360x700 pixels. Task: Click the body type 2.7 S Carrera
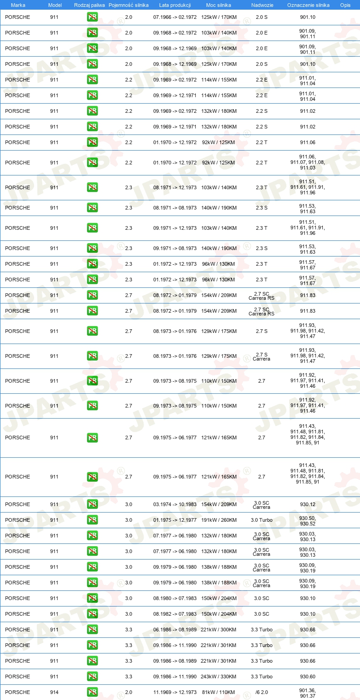point(261,356)
